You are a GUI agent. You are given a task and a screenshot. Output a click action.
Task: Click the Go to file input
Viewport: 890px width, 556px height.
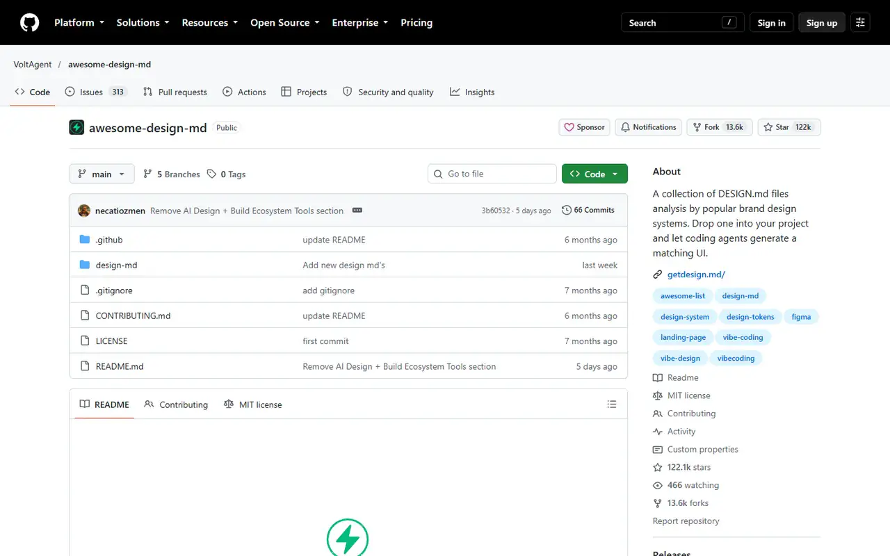coord(492,174)
